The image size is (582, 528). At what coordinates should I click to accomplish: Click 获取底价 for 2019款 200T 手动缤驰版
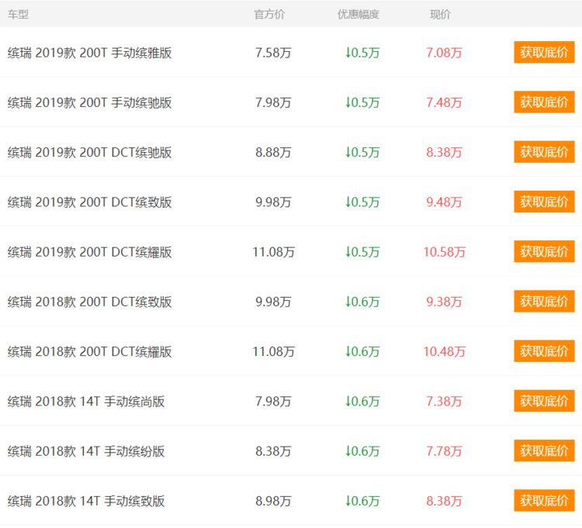tap(544, 102)
